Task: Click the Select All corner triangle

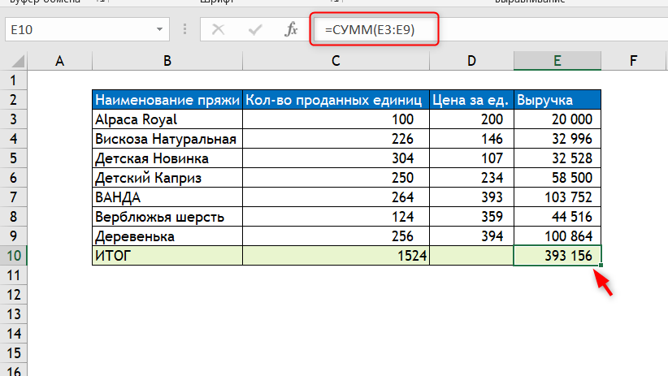Action: 17,62
